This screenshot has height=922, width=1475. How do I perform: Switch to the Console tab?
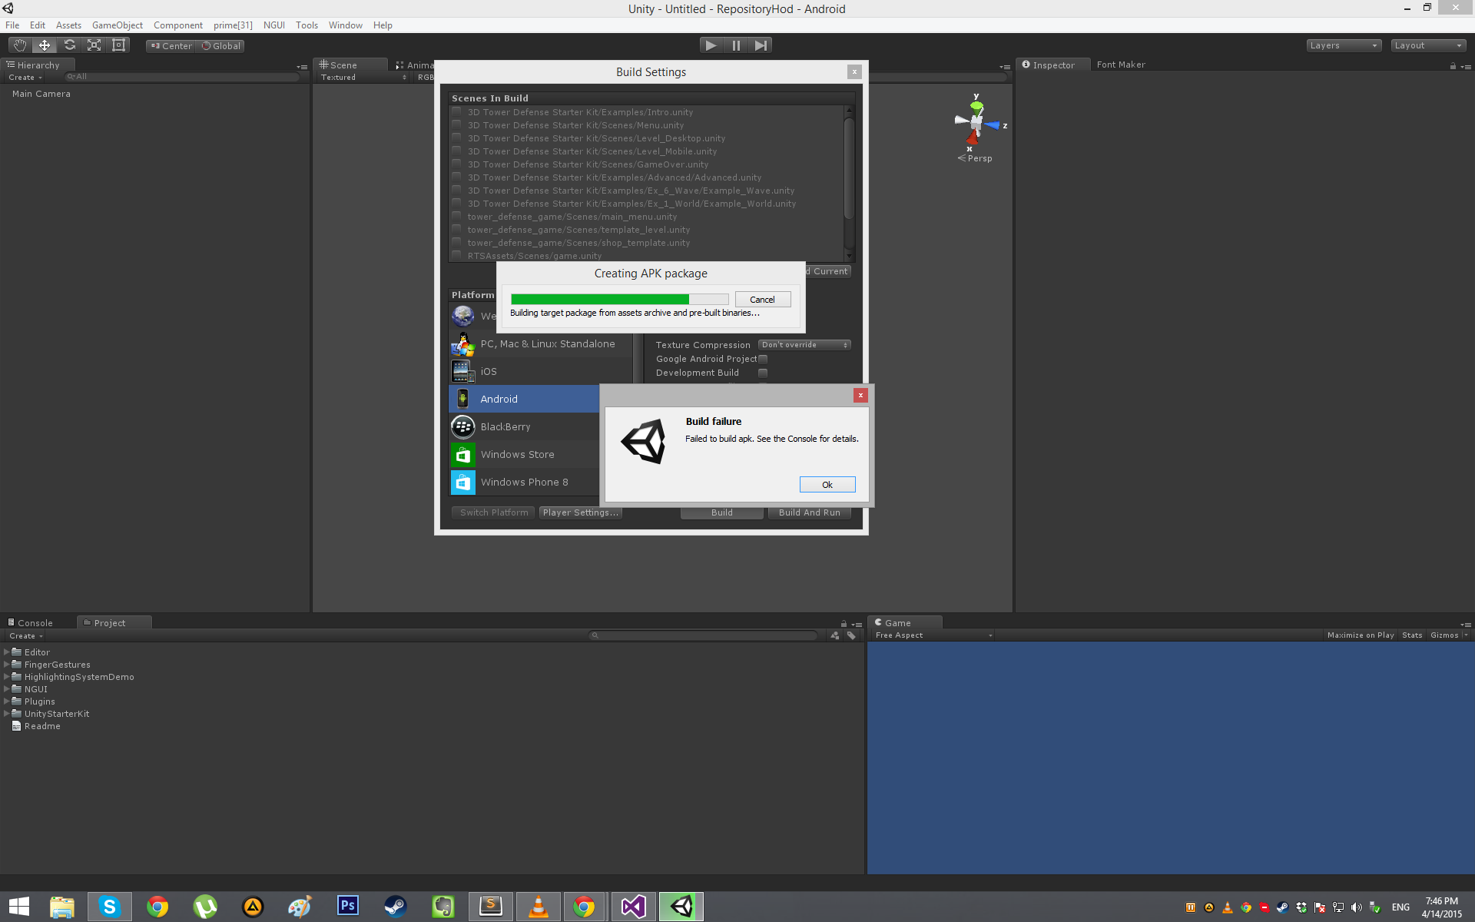point(31,623)
